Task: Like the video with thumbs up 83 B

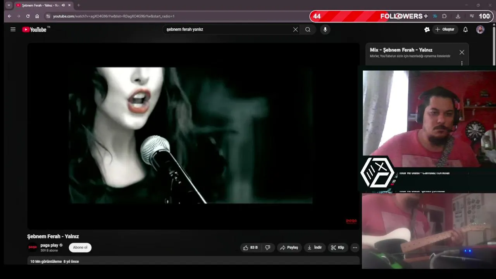Action: [x=250, y=248]
